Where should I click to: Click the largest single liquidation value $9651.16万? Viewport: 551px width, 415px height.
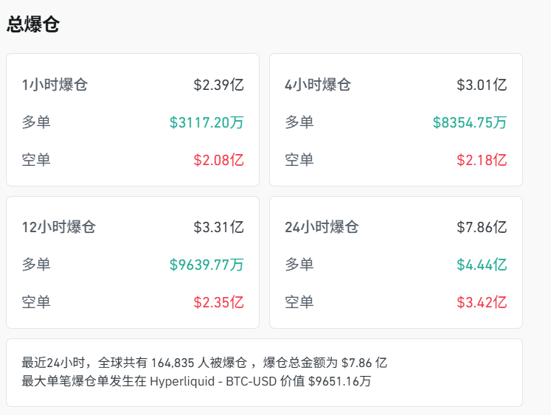pos(339,381)
